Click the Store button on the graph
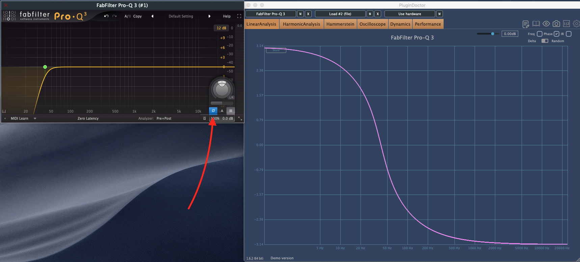This screenshot has height=262, width=580. click(276, 50)
